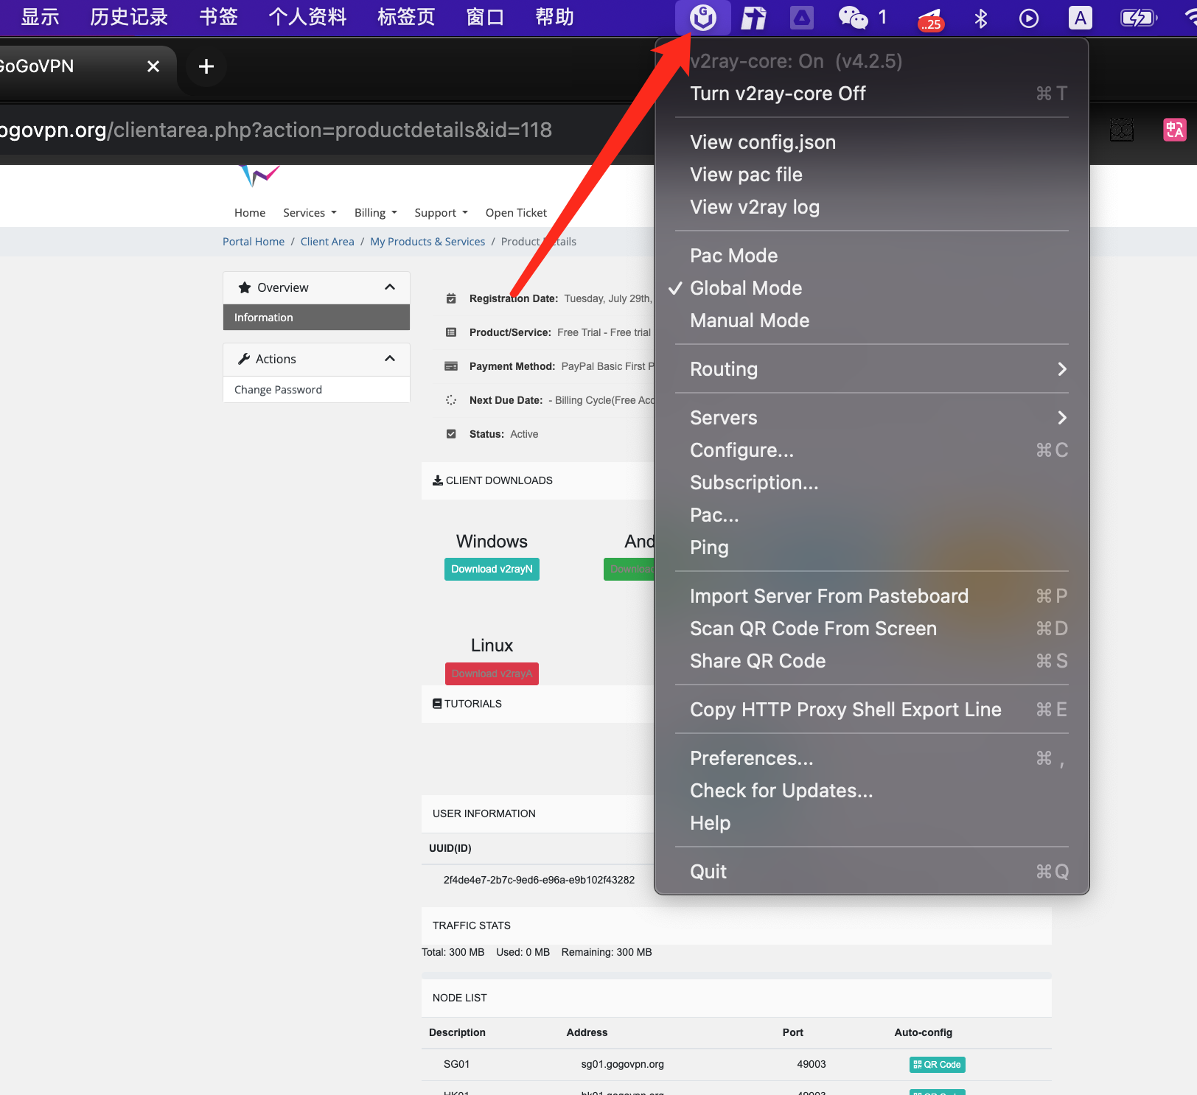Choose Scan QR Code From Screen
Screen dimensions: 1197x1095
point(871,629)
